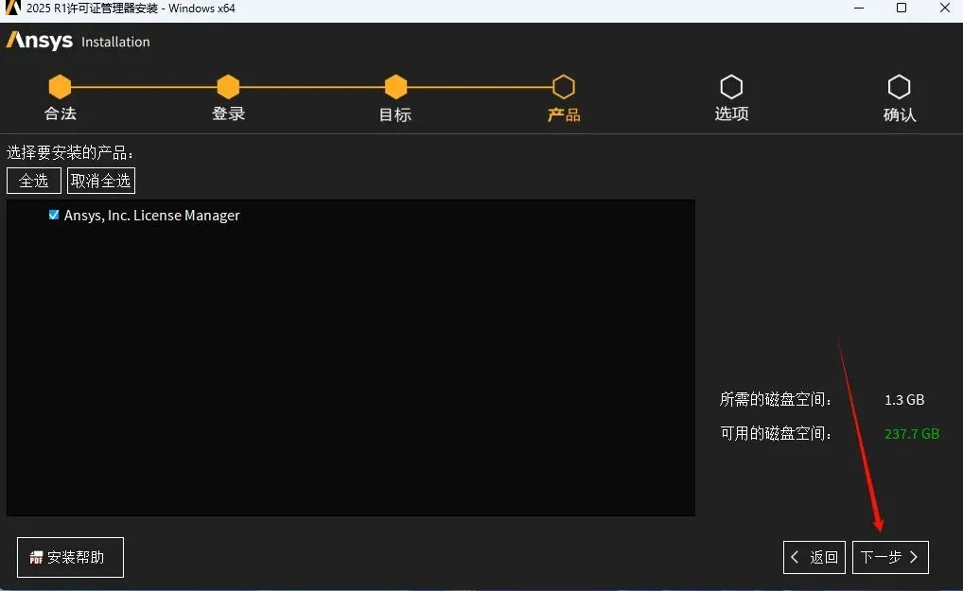Click the 237.7 GB available space value

tap(911, 434)
